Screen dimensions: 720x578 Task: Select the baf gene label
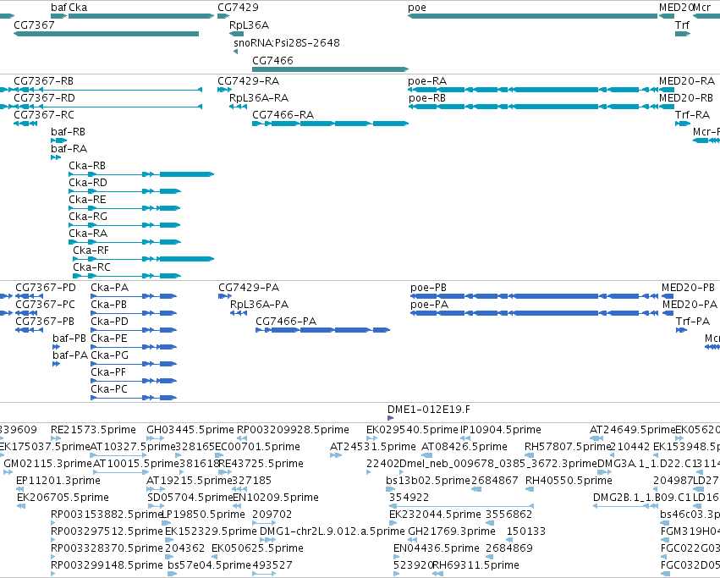pyautogui.click(x=58, y=8)
